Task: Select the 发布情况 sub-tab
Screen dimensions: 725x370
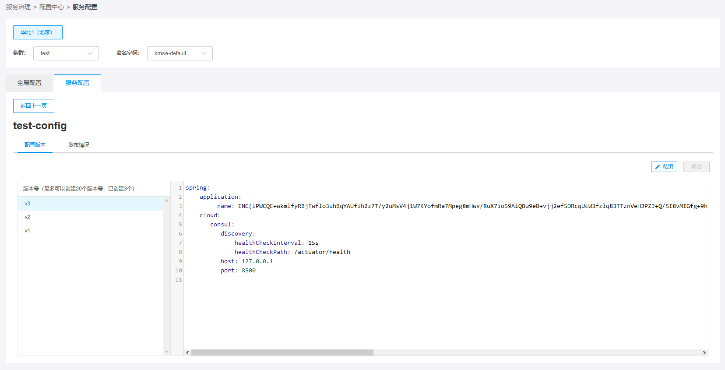Action: 79,145
